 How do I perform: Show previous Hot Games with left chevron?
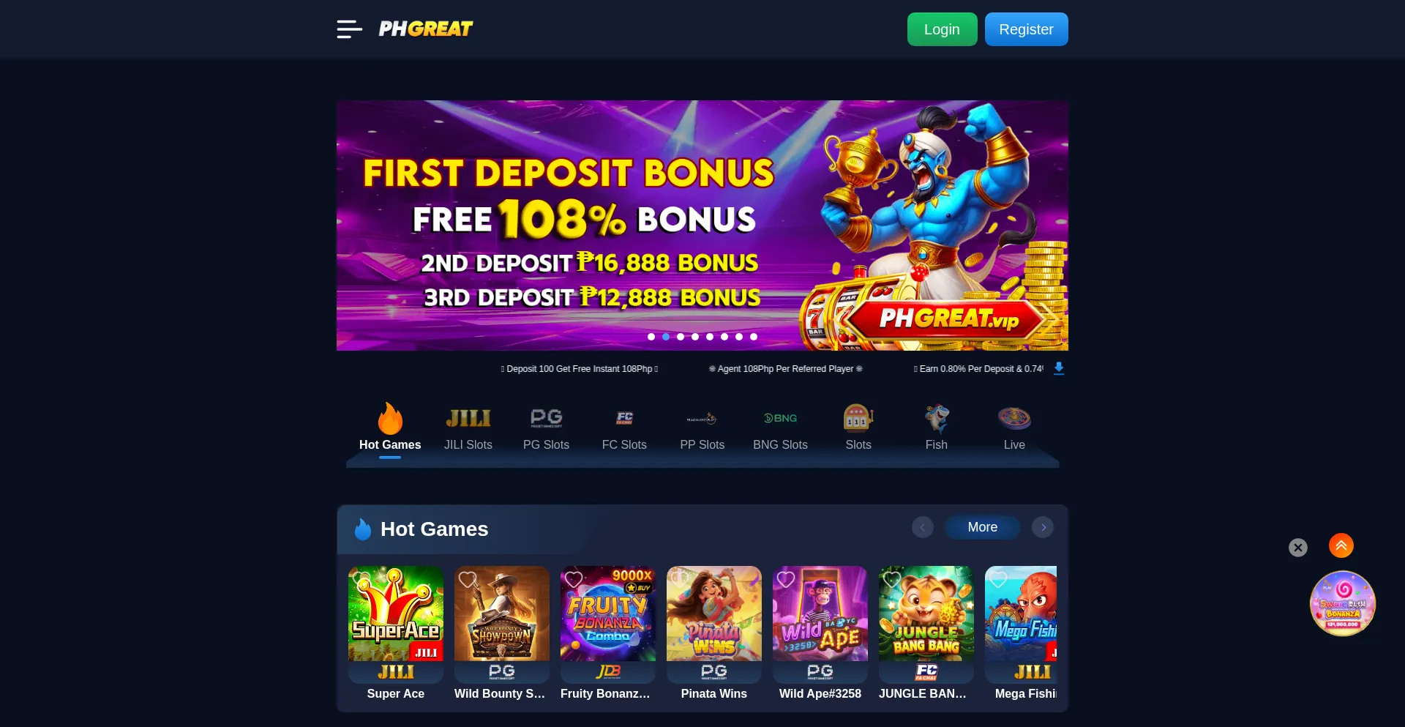923,527
